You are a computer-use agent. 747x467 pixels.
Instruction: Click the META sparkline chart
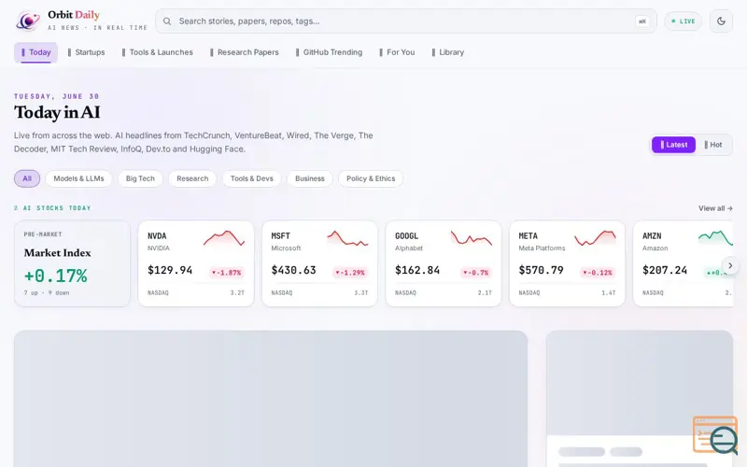[x=595, y=238]
